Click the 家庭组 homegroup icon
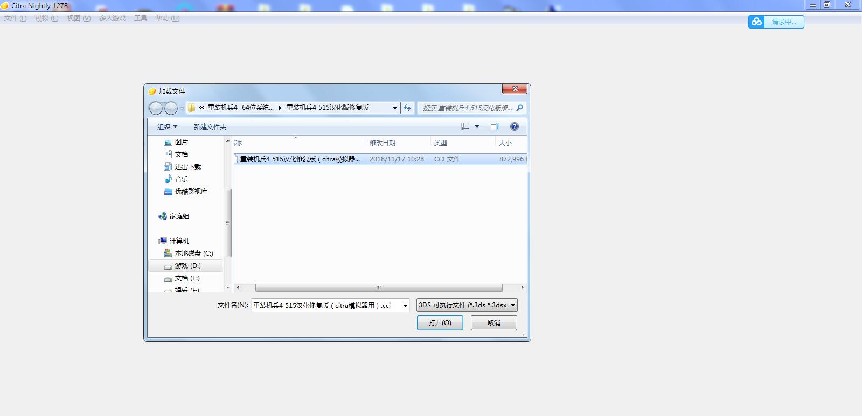The height and width of the screenshot is (416, 862). click(163, 216)
